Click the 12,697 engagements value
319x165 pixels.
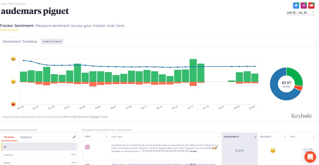(240, 151)
